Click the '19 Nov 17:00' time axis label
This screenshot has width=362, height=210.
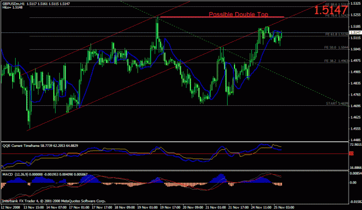pos(170,207)
